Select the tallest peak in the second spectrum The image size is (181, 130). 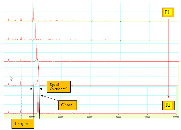click(x=35, y=32)
